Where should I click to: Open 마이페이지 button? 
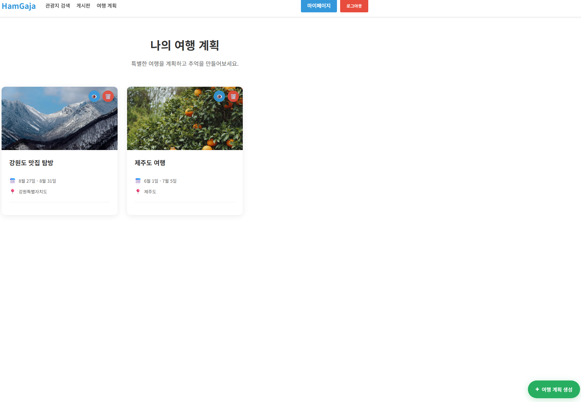click(x=319, y=6)
